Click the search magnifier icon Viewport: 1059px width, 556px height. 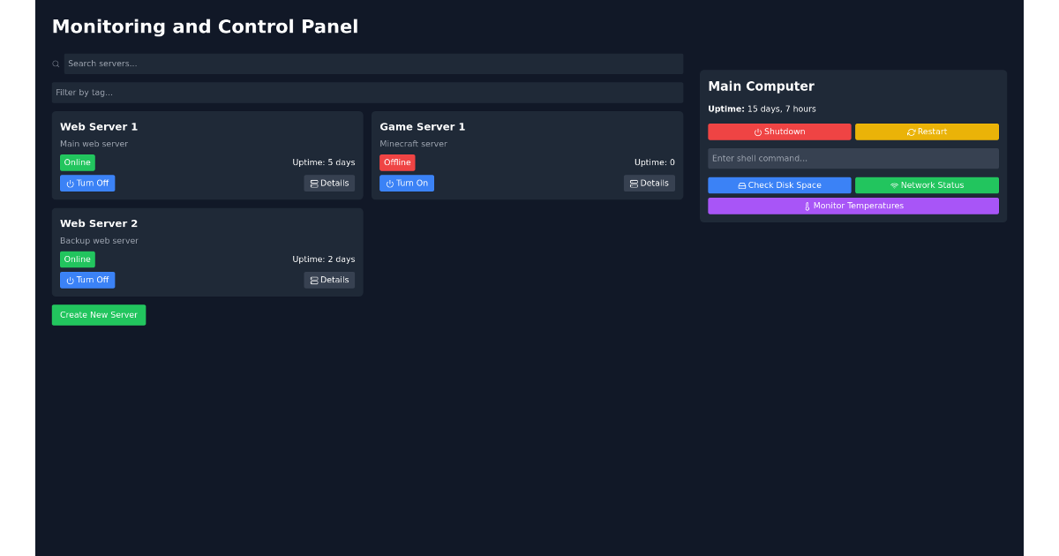tap(56, 64)
